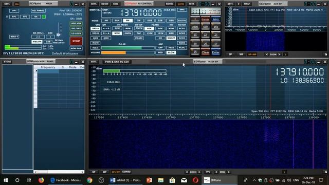Click the keypad 40 band button

(x=216, y=35)
